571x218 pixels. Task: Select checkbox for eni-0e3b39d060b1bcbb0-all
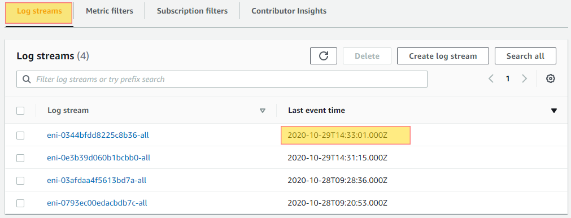[20, 158]
